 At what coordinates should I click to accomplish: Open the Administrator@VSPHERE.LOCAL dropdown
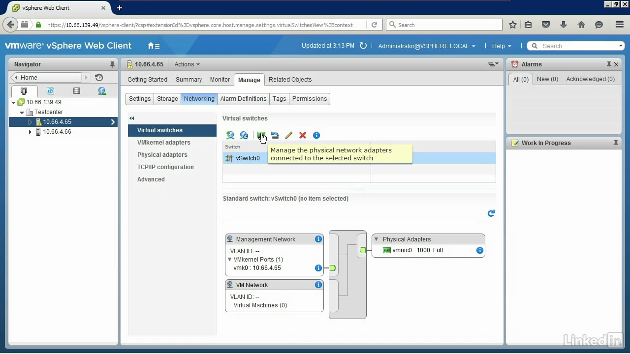pos(427,46)
